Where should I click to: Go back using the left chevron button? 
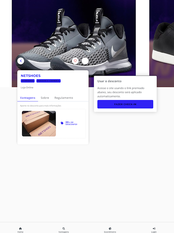coord(21,61)
